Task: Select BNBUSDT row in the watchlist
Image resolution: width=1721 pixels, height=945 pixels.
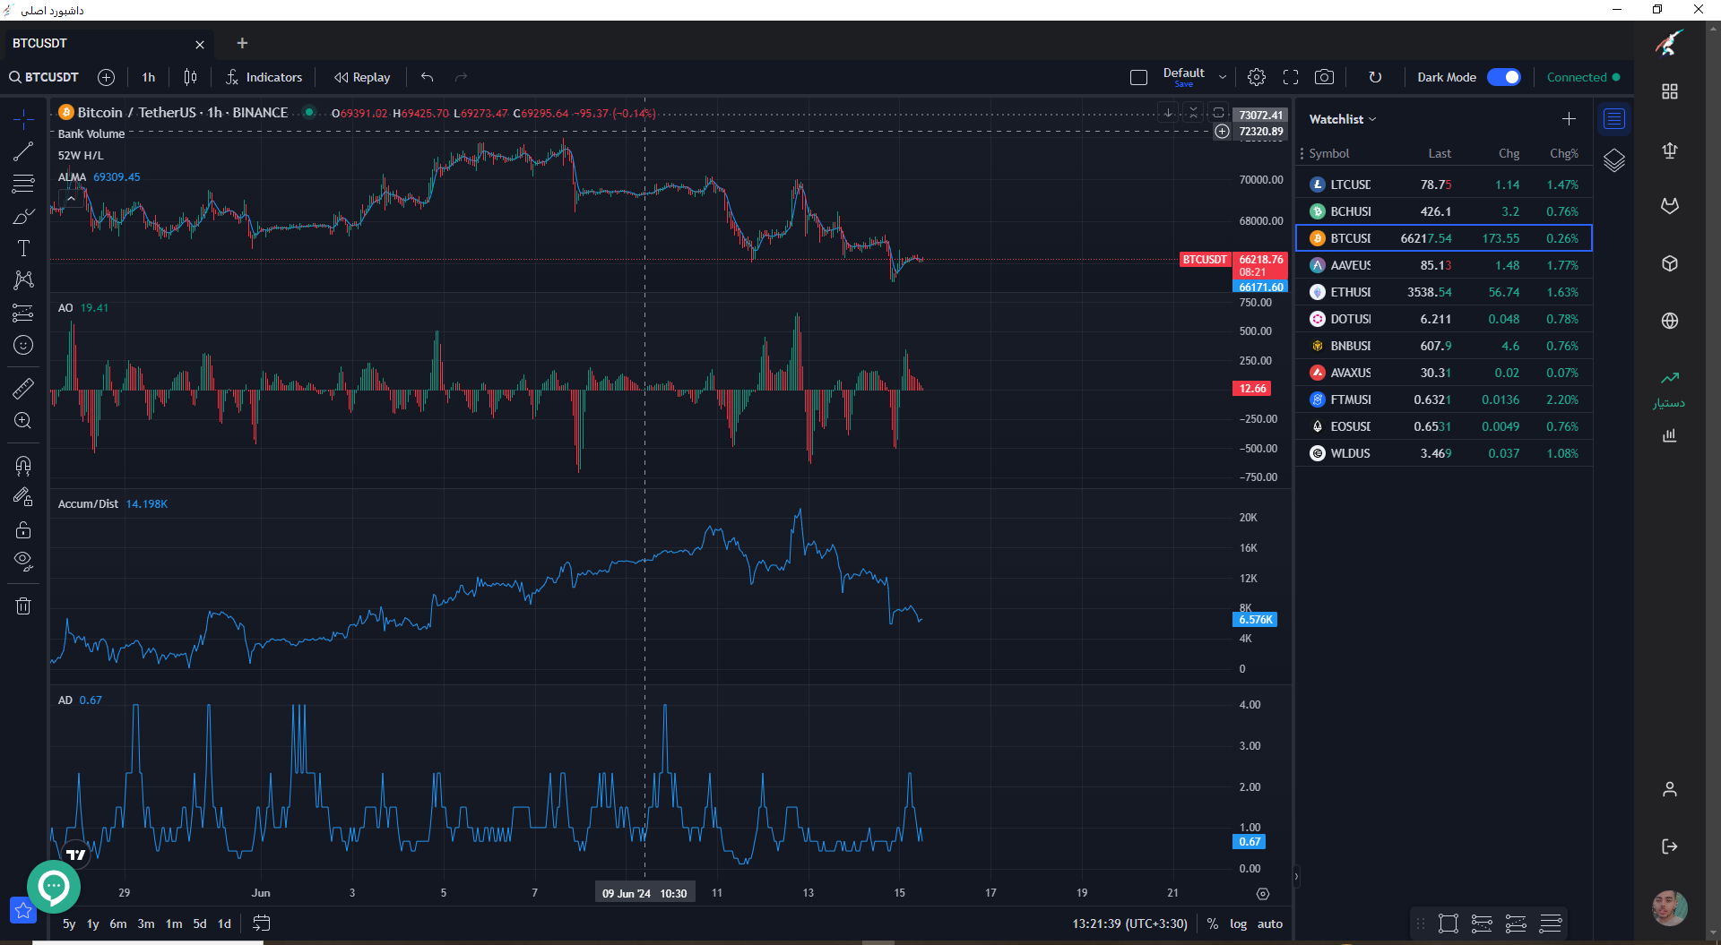Action: click(1443, 346)
